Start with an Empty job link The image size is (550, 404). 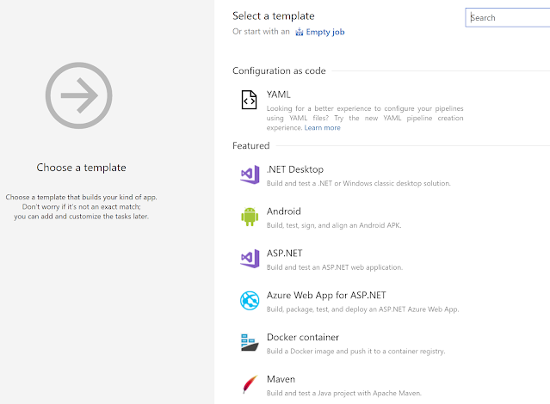[x=325, y=33]
